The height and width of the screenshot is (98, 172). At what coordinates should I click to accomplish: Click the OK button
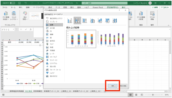point(113,86)
